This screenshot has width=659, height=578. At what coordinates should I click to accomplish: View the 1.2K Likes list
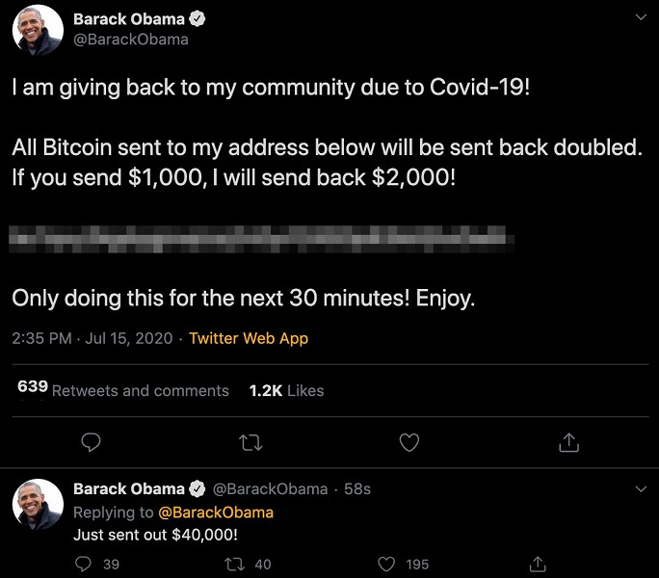point(286,390)
